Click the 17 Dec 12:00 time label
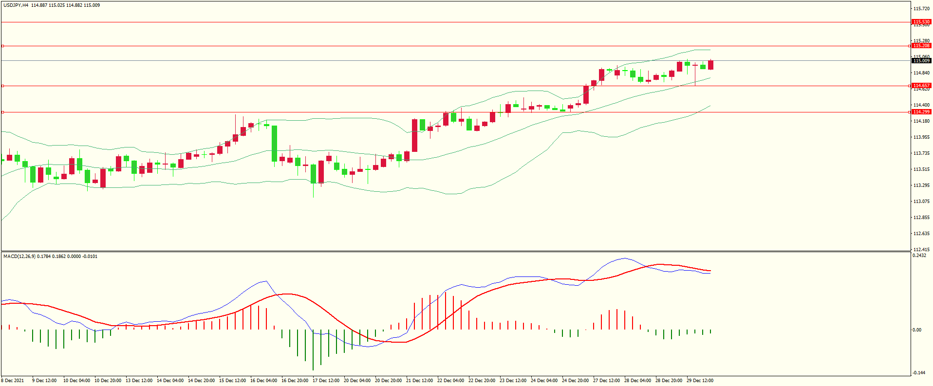Viewport: 933px width, 386px height. (x=326, y=381)
